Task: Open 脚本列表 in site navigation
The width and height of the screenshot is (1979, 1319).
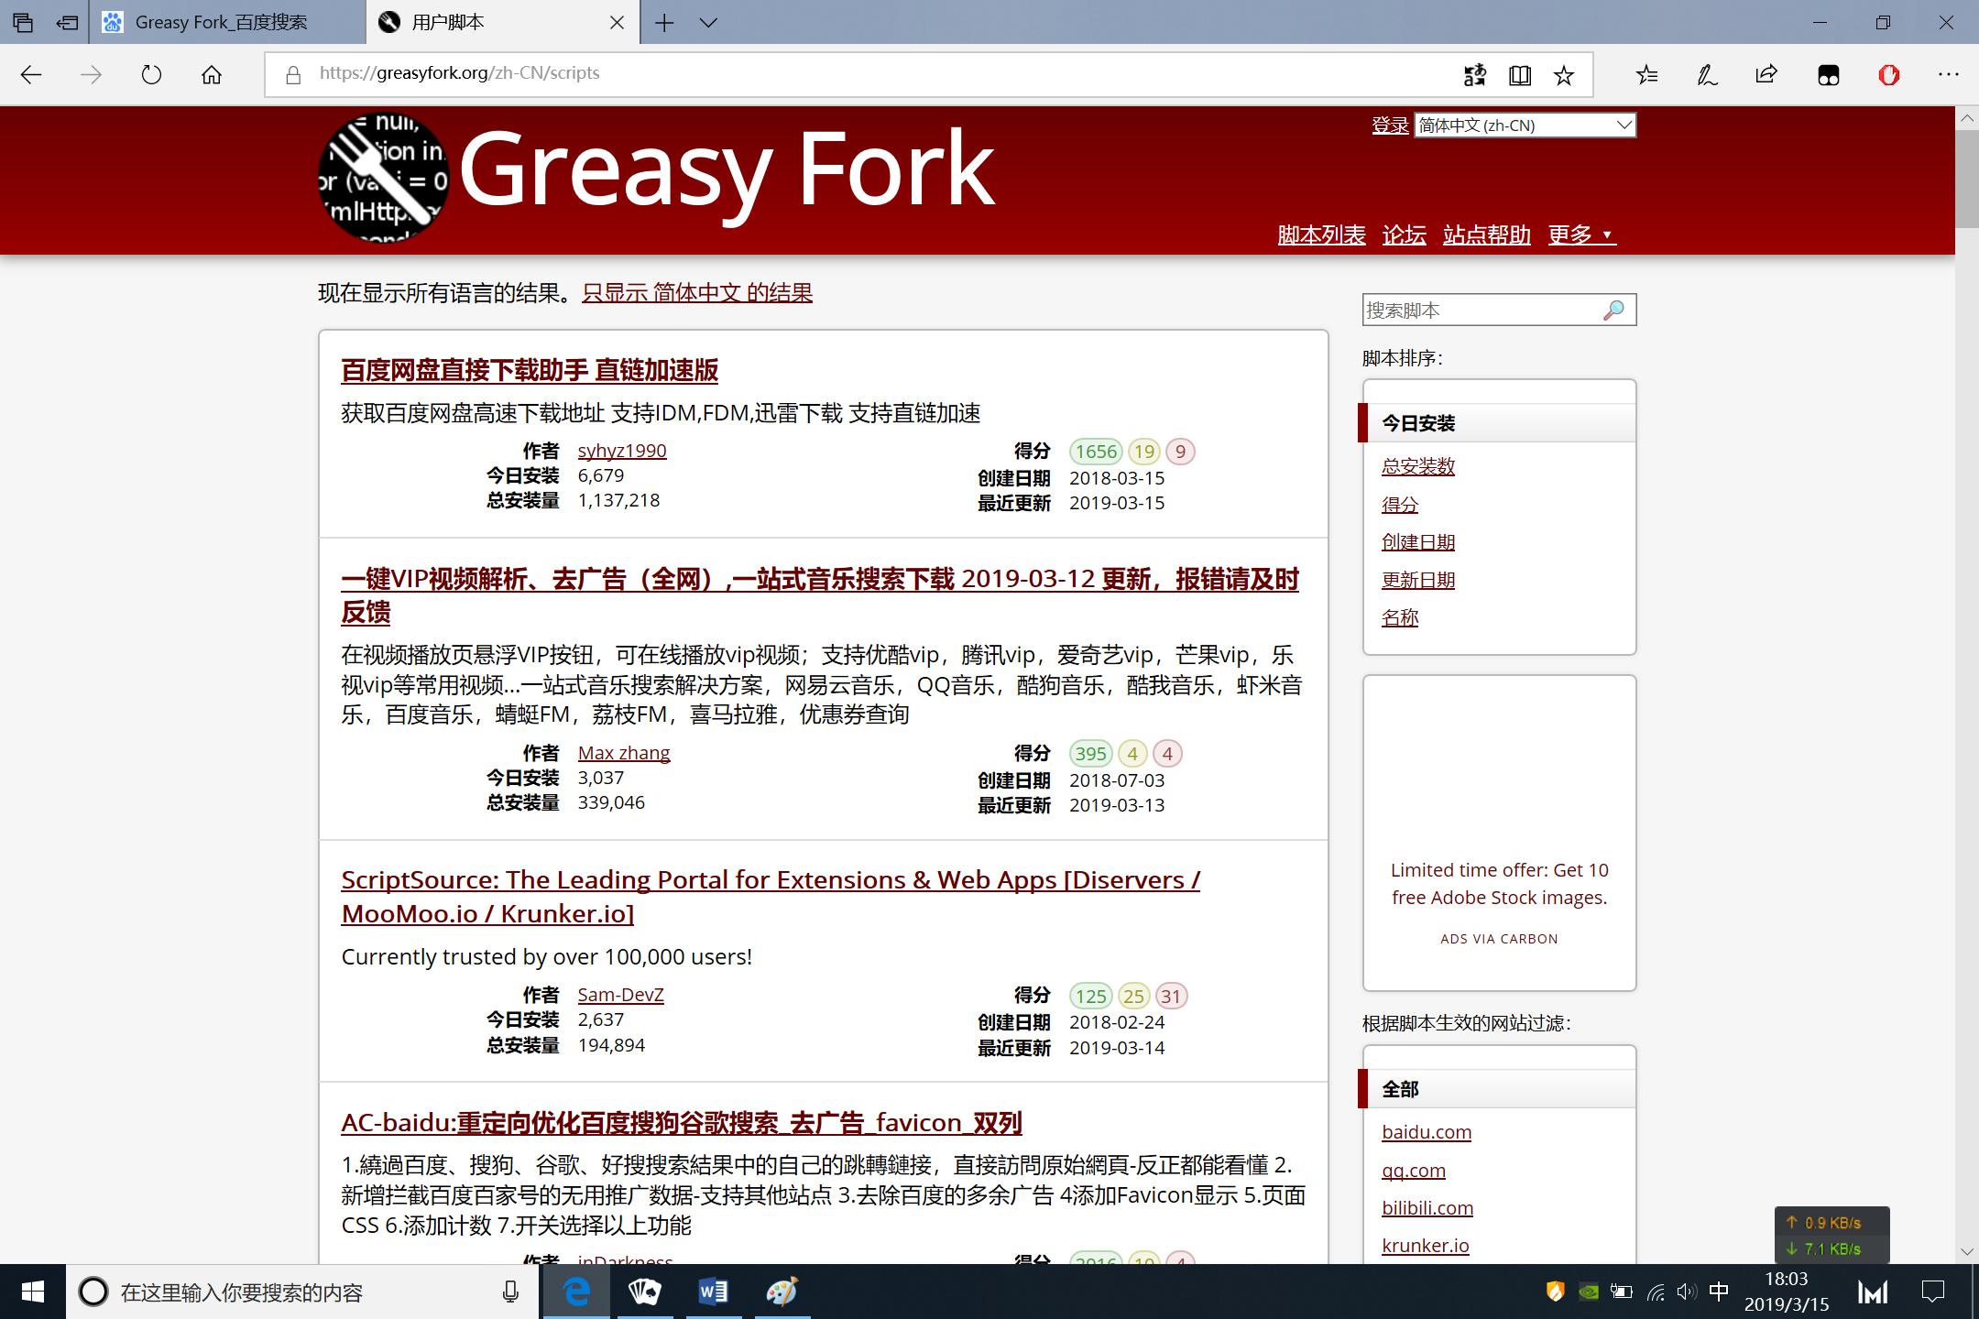Action: tap(1321, 234)
